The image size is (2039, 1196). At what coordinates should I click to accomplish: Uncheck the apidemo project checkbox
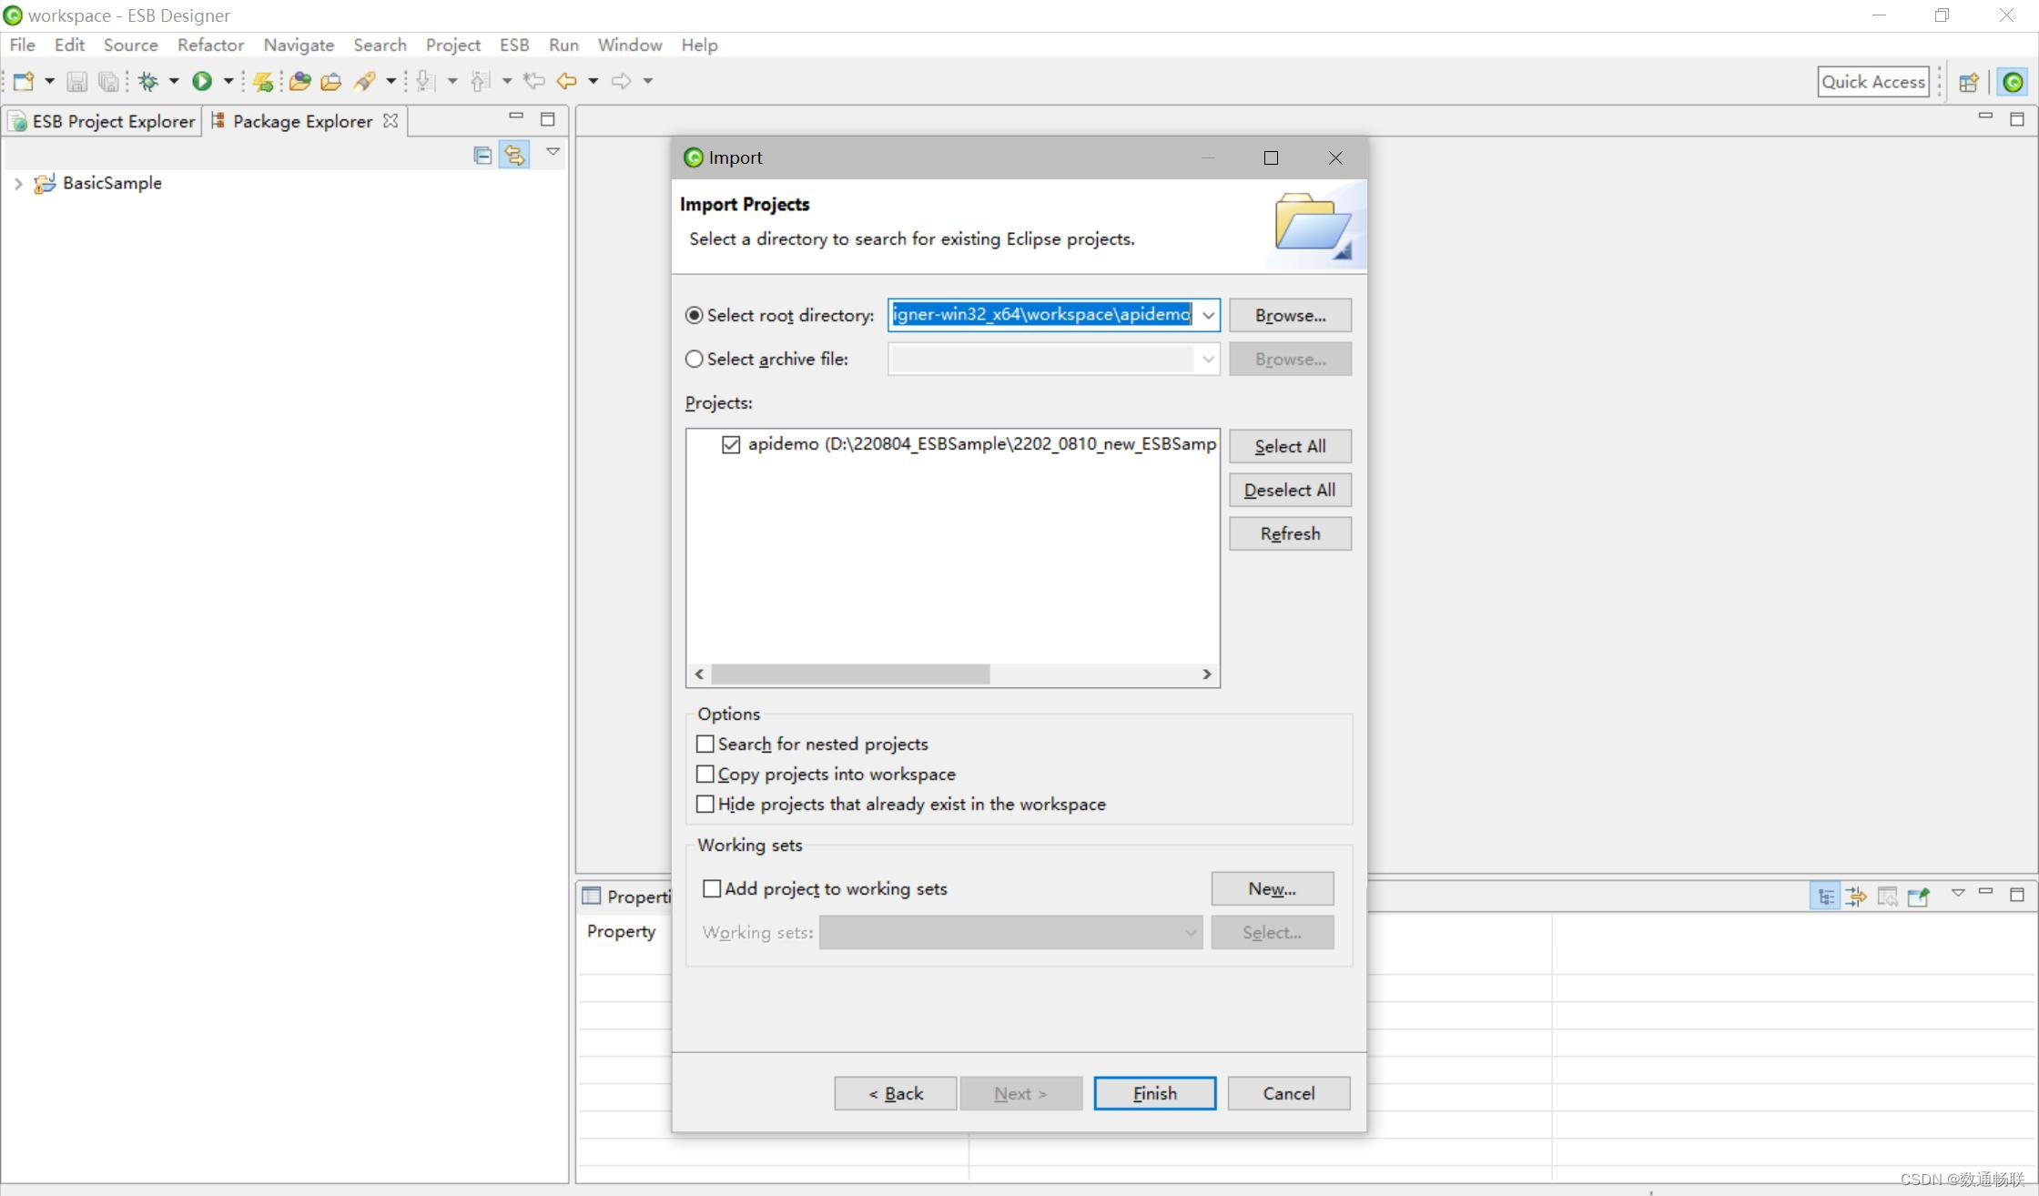731,444
